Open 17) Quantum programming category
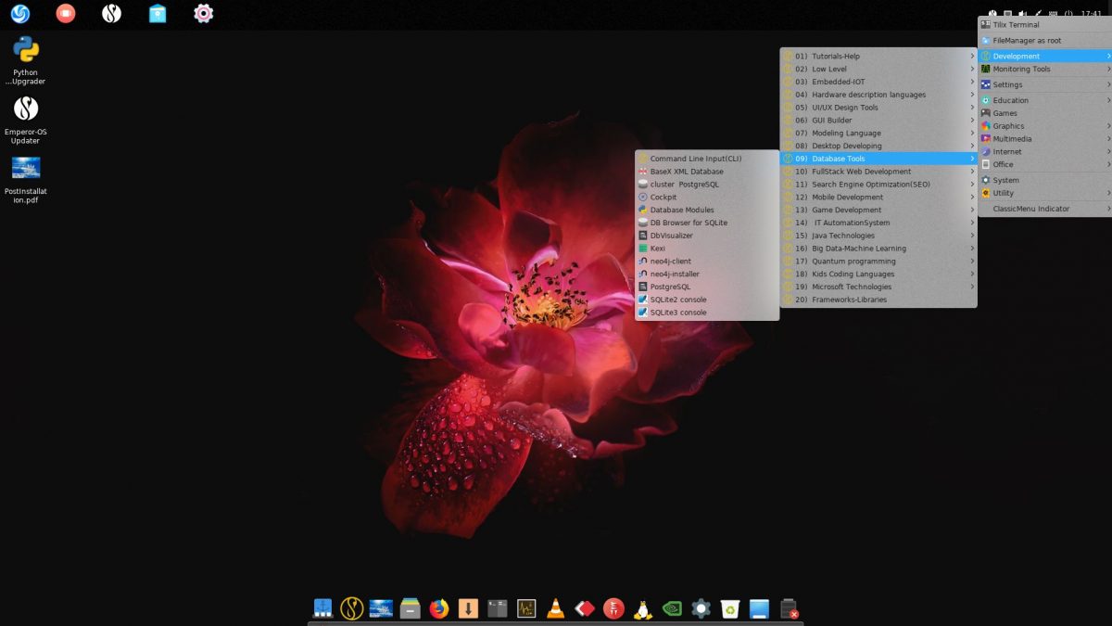The image size is (1112, 626). tap(878, 262)
